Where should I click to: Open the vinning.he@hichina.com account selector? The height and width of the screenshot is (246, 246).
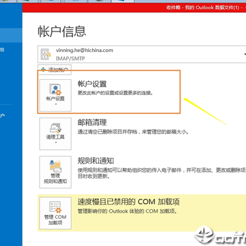coord(141,54)
